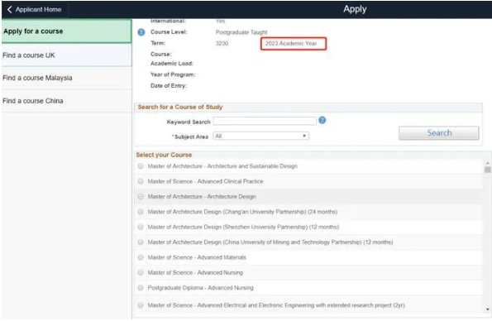Click the course list scroll down arrow
The width and height of the screenshot is (492, 321).
pyautogui.click(x=487, y=309)
